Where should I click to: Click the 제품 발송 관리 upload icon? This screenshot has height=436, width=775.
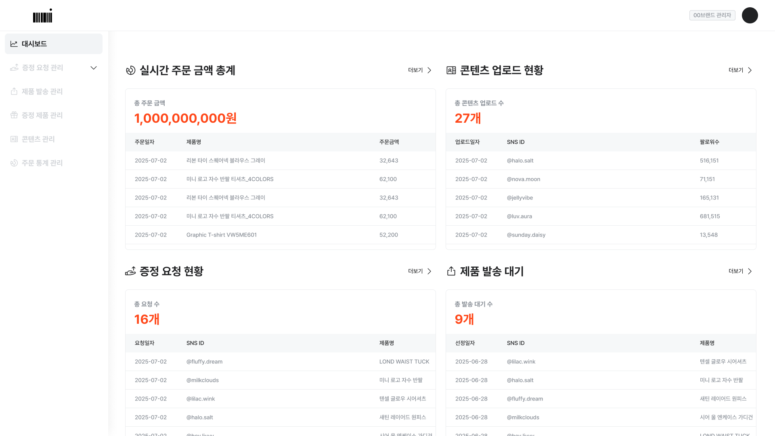pyautogui.click(x=14, y=92)
